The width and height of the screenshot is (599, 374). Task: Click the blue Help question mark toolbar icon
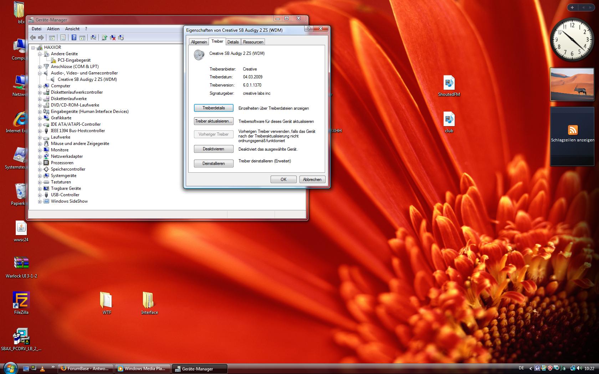pos(74,37)
